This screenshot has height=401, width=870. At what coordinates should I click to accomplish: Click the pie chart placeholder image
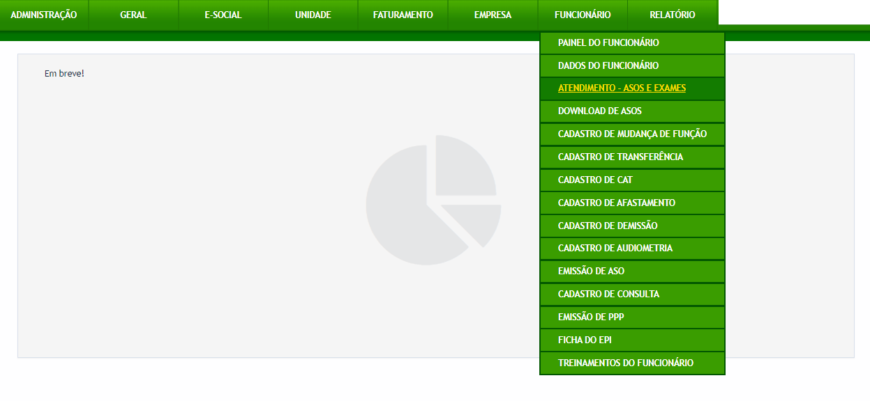pyautogui.click(x=433, y=200)
